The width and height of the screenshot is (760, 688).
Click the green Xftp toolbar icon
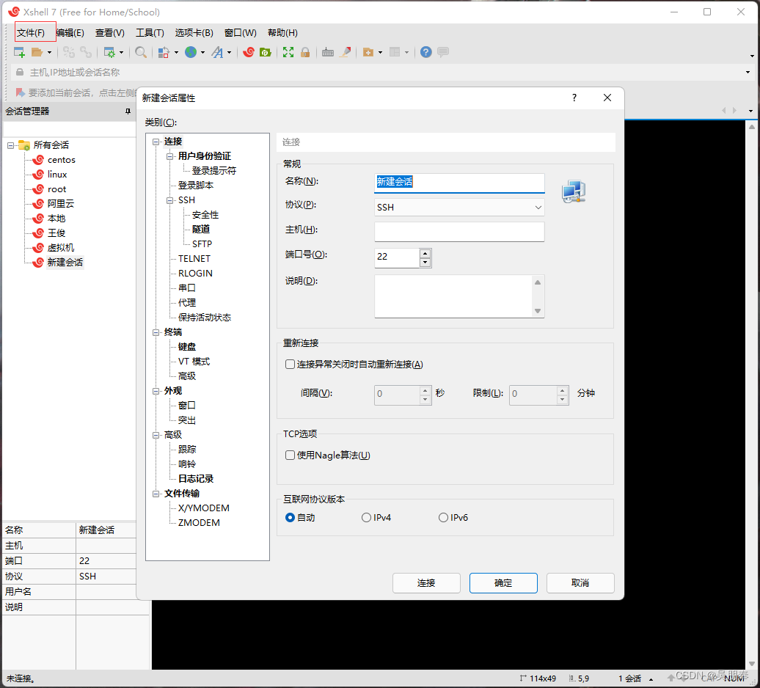[x=265, y=52]
